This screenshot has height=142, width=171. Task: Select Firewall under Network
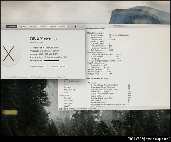coord(68,98)
